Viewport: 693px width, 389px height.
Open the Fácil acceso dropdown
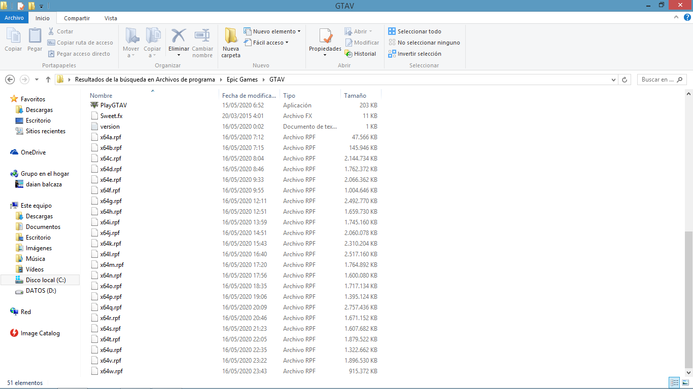[266, 43]
